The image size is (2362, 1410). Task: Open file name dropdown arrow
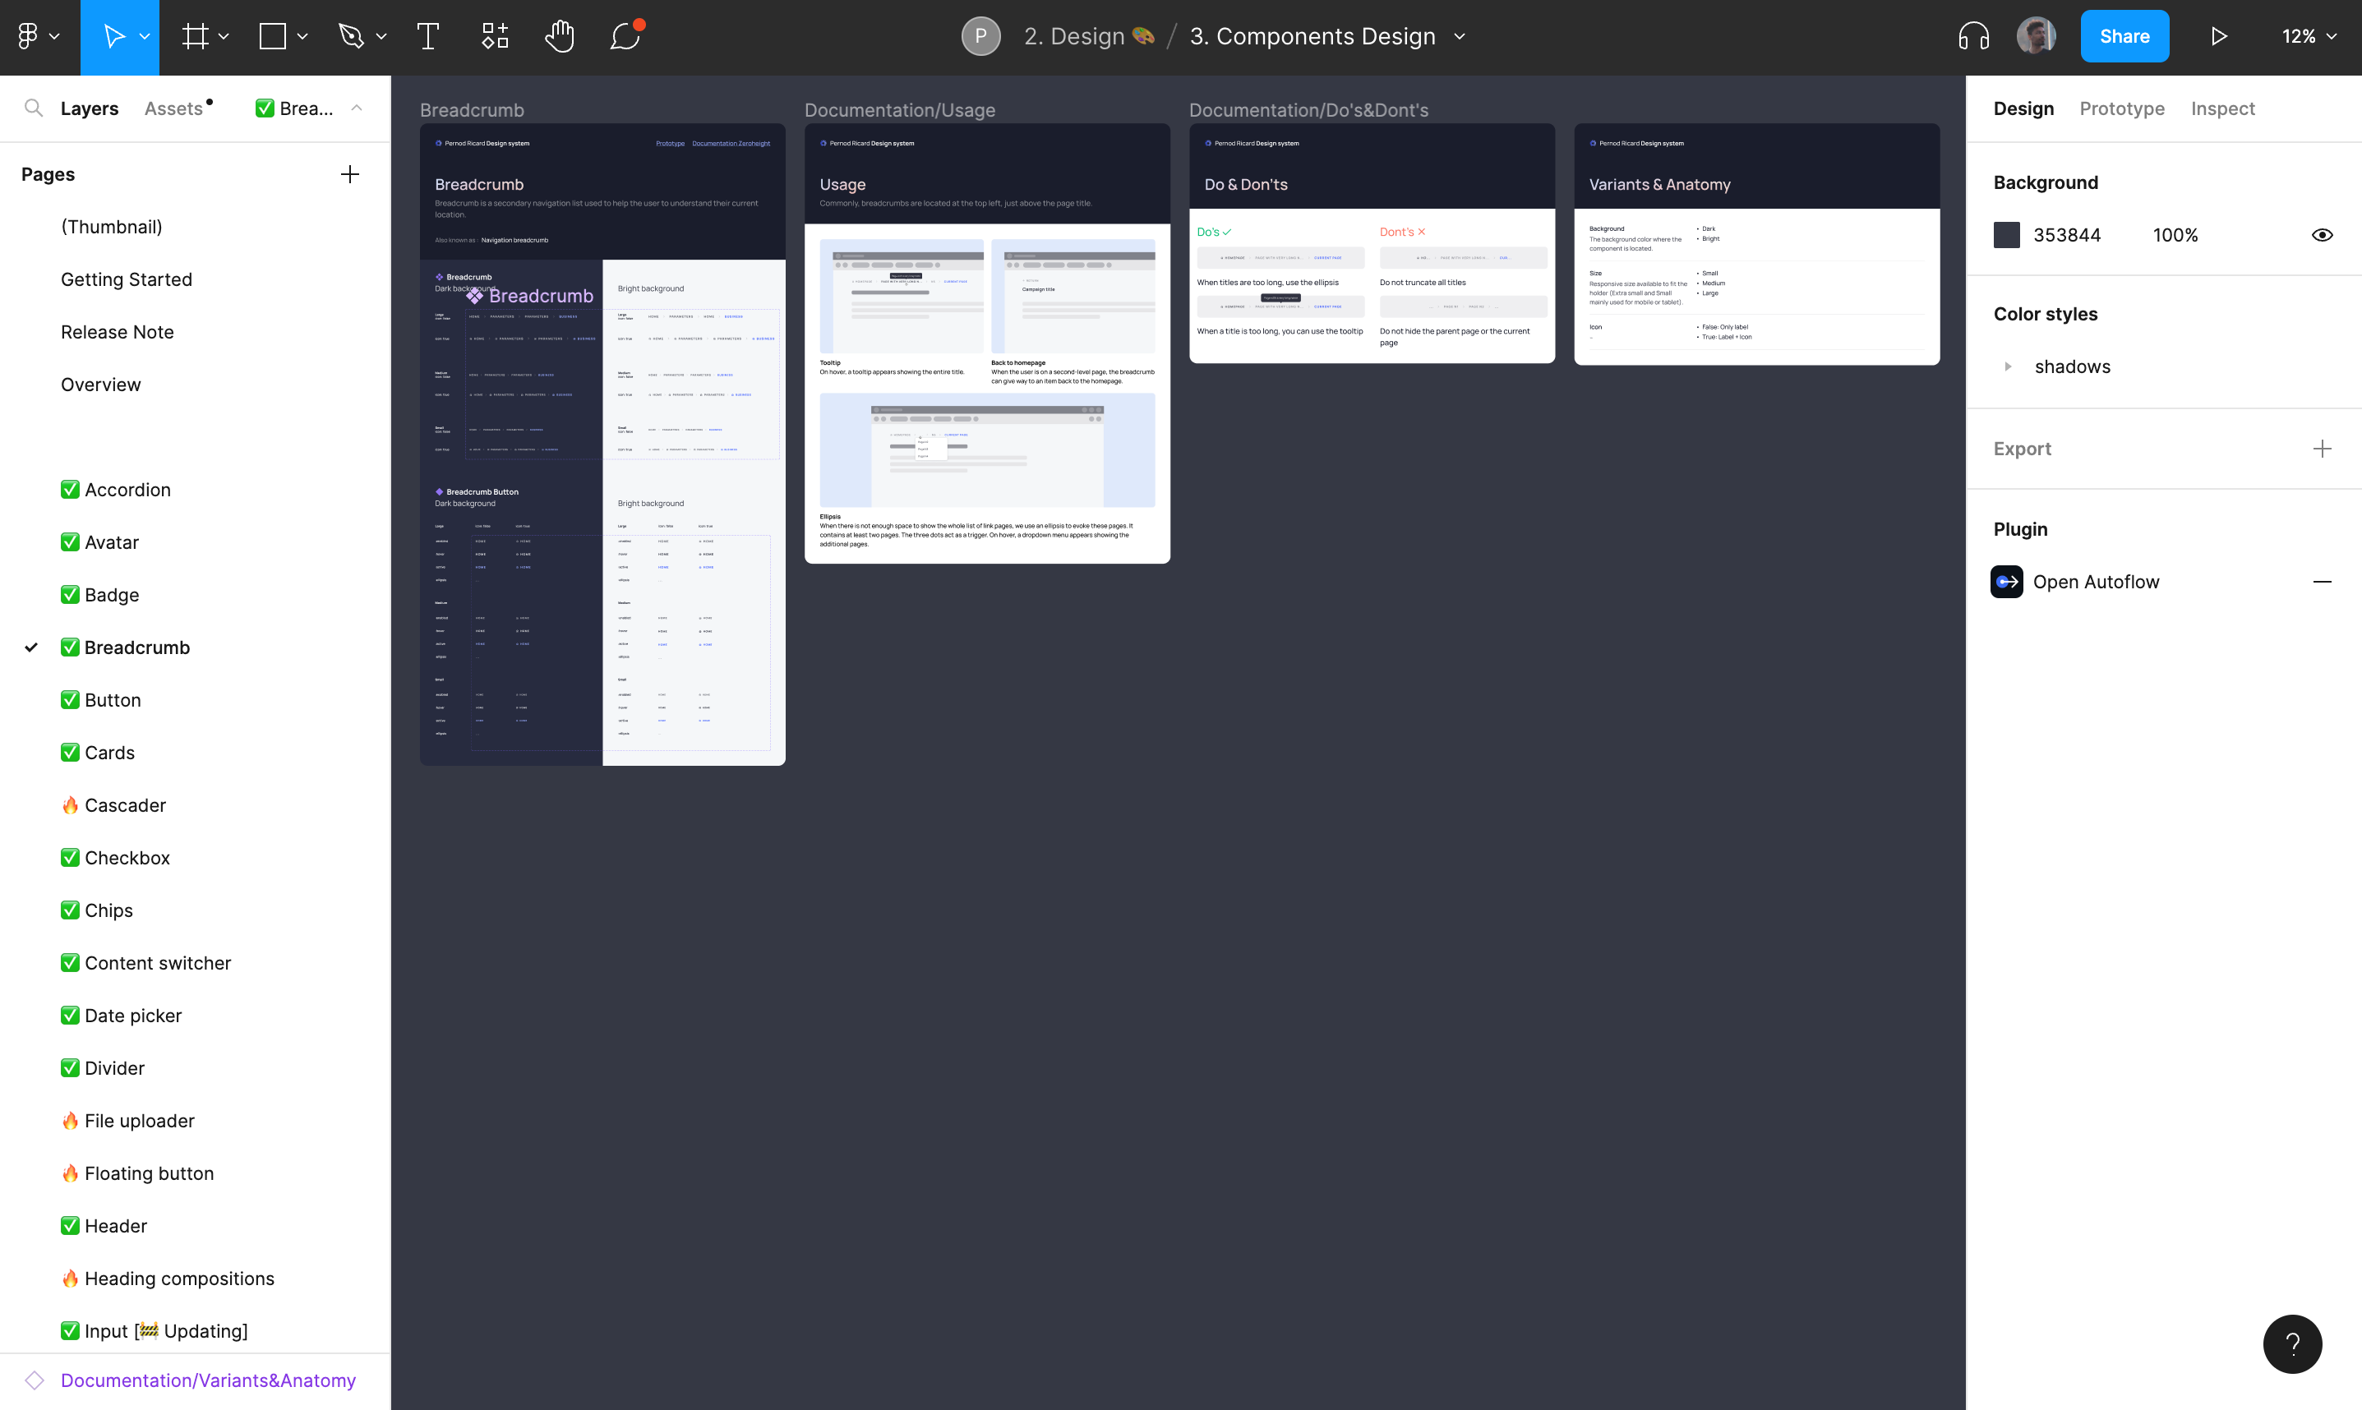pyautogui.click(x=1460, y=37)
